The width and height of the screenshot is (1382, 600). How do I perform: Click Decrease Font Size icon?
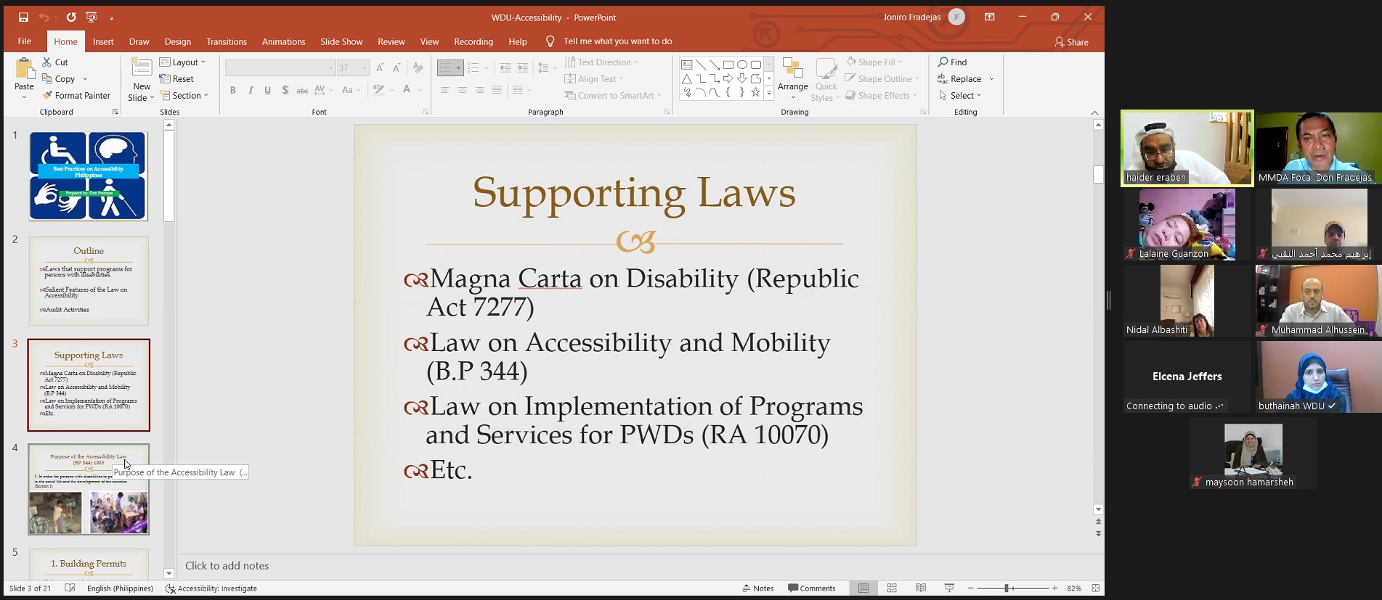[397, 68]
